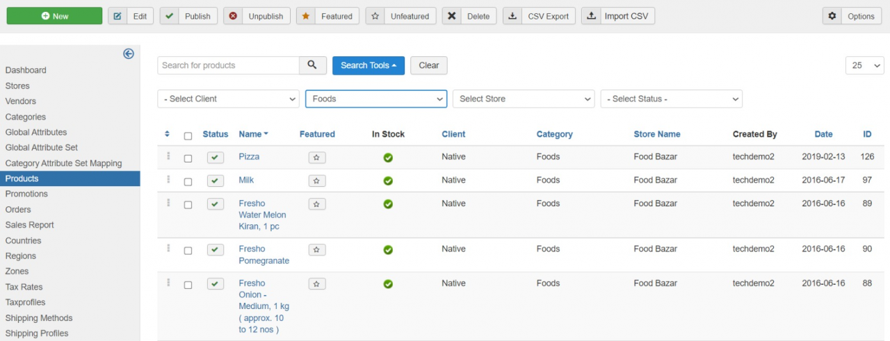Open Orders in the sidebar menu

click(18, 209)
